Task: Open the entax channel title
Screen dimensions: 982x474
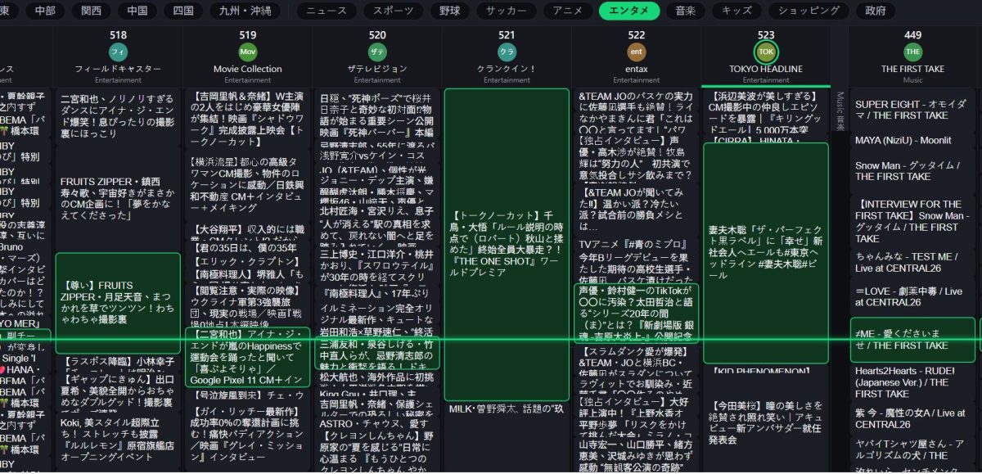Action: 636,70
